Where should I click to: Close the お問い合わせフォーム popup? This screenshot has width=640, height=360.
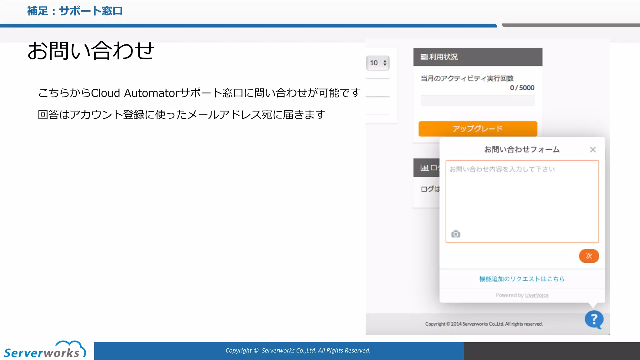[593, 150]
